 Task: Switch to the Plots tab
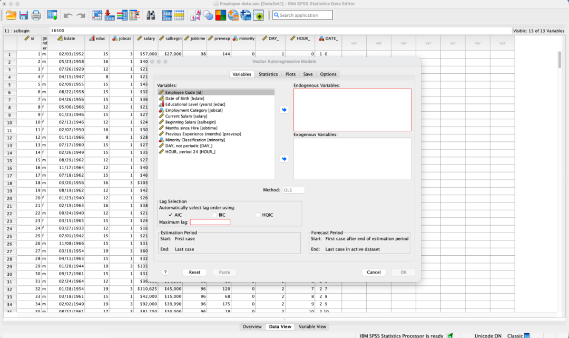tap(290, 74)
